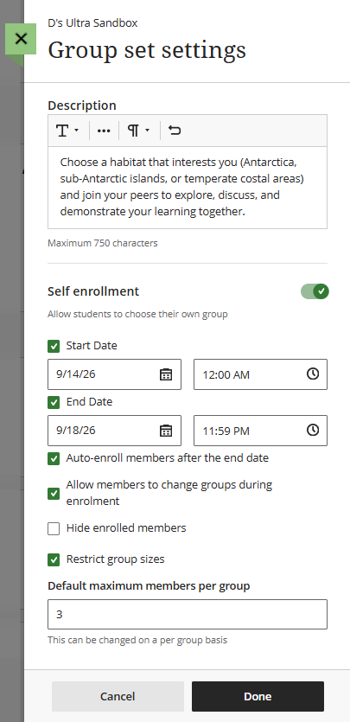Open the text style T menu
The width and height of the screenshot is (350, 722).
(x=67, y=131)
